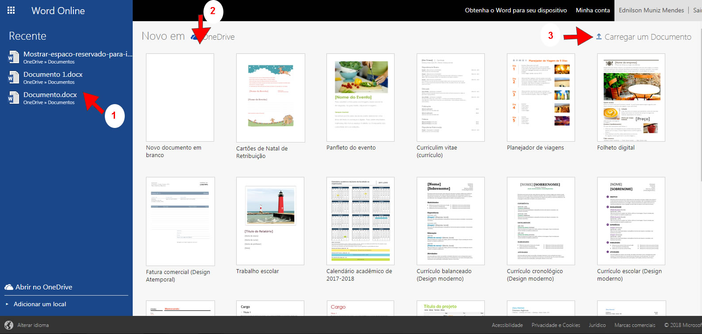This screenshot has width=702, height=334.
Task: Choose the Planejador de viagens template
Action: tap(541, 98)
